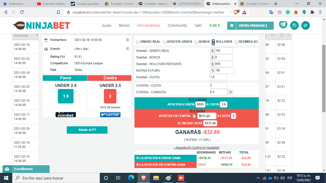
Task: Select the BONOS radio option
Action: pyautogui.click(x=196, y=42)
